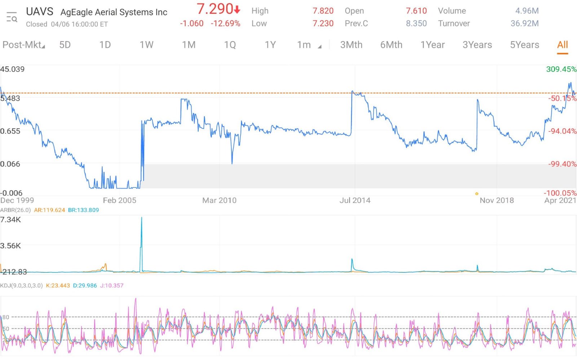This screenshot has width=577, height=360.
Task: Click the Feb 2005 date axis label
Action: point(119,201)
